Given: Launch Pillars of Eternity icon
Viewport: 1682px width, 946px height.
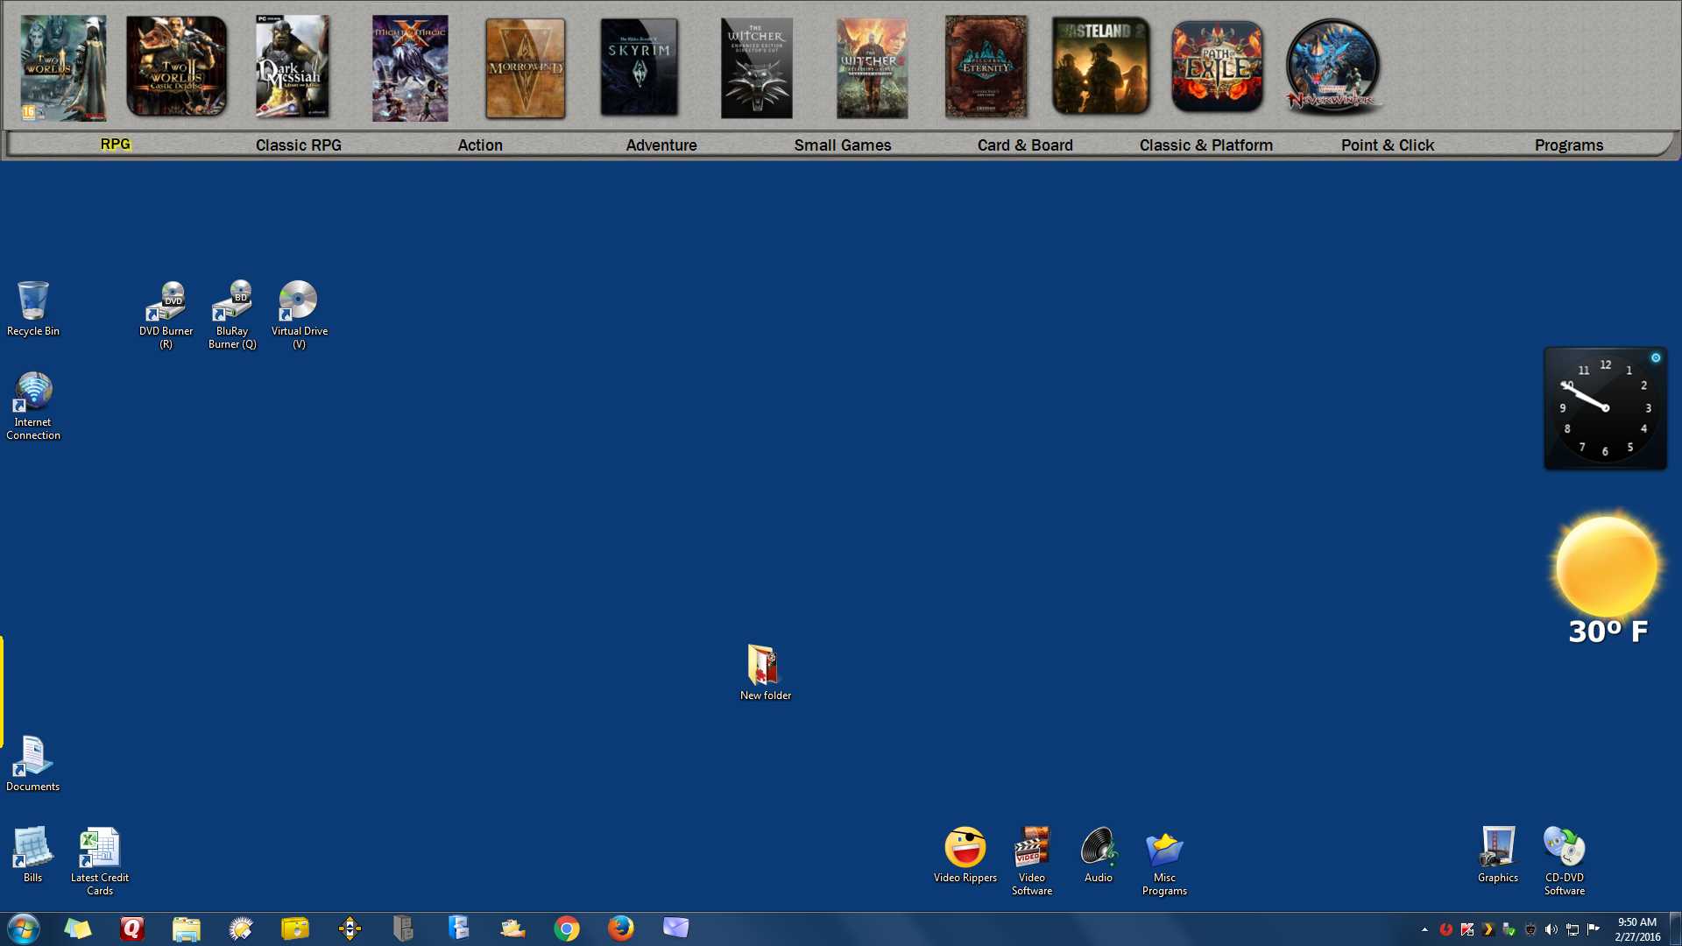Looking at the screenshot, I should [986, 67].
